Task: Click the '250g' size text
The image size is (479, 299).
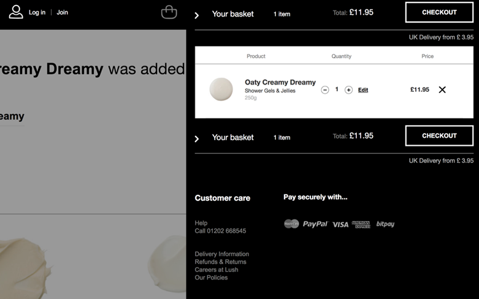Action: tap(250, 98)
